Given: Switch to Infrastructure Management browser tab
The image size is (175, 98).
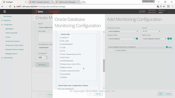Looking at the screenshot, I should [67, 2].
